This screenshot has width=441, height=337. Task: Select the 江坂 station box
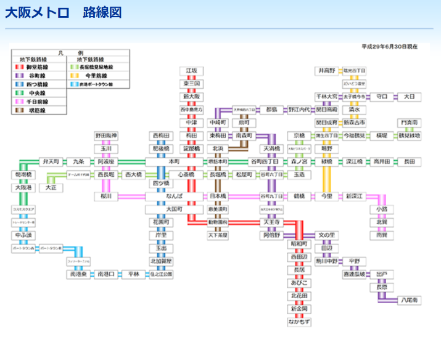point(192,71)
